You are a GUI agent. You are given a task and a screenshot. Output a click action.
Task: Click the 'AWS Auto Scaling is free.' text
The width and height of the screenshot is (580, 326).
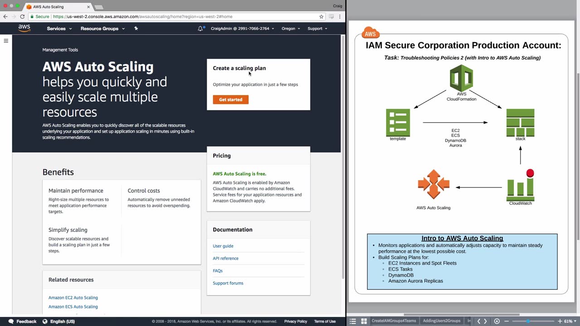click(x=239, y=174)
